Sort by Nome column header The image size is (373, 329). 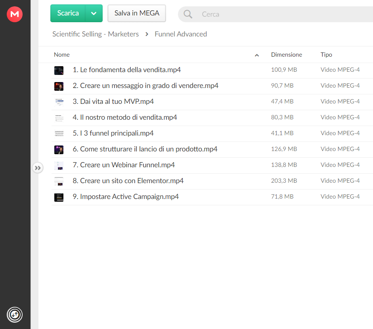pos(62,55)
